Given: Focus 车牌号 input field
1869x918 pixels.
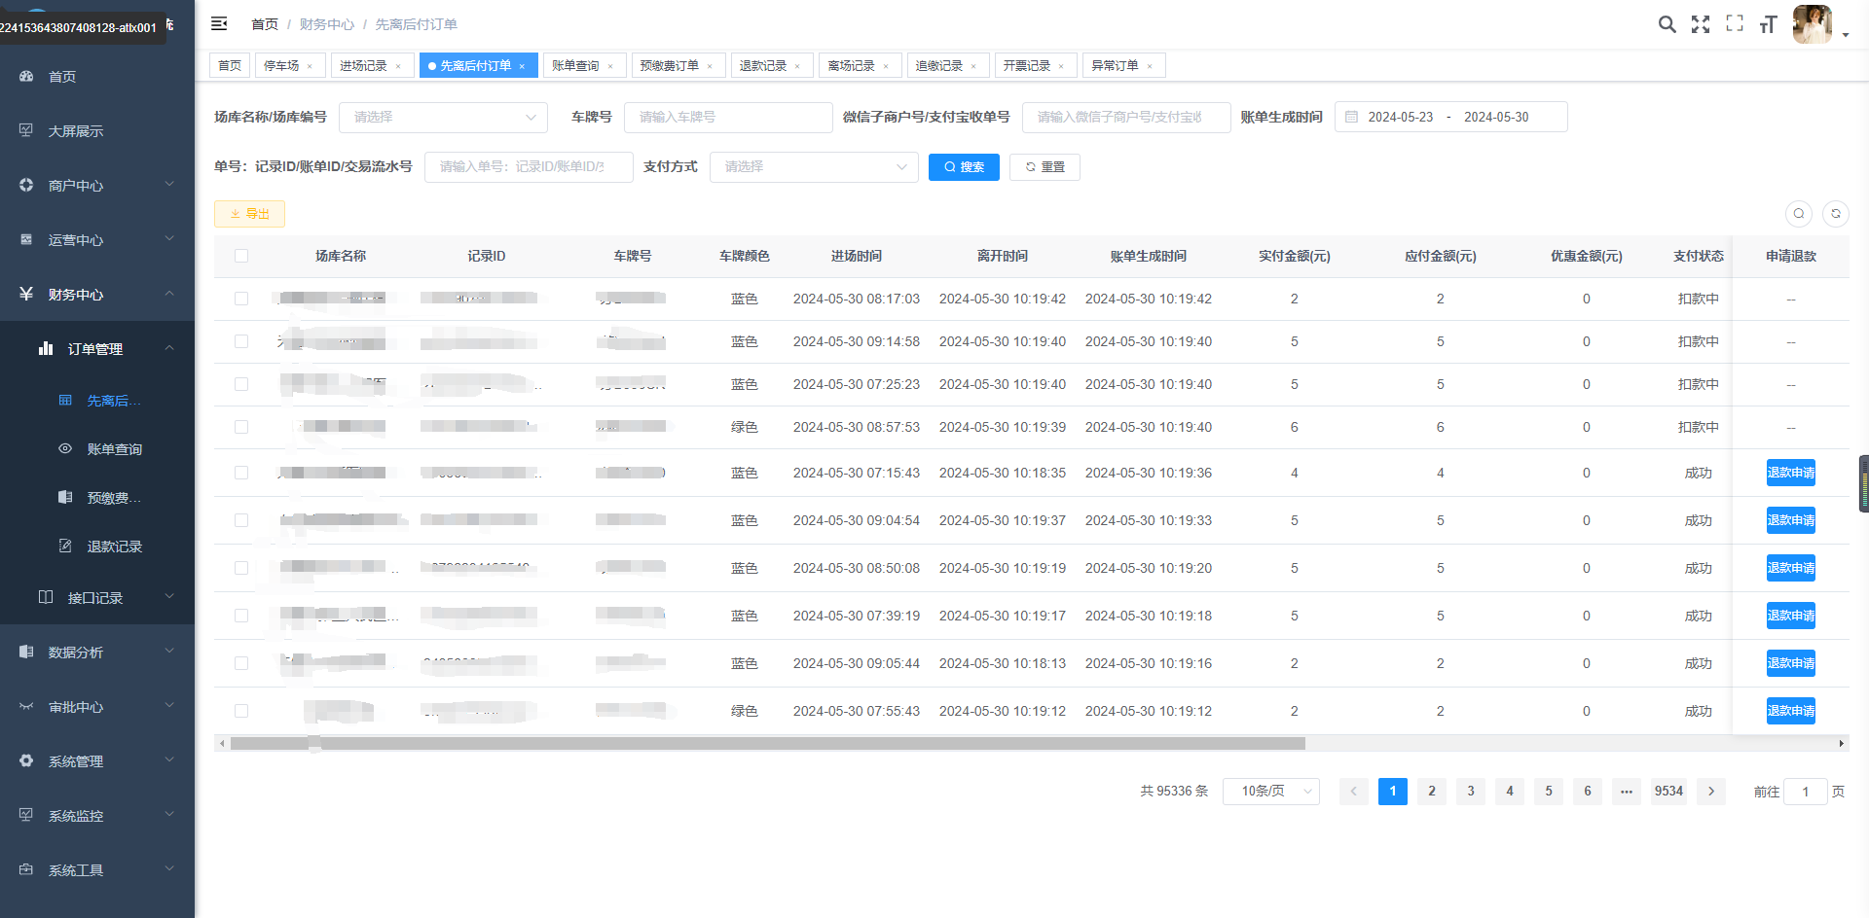Looking at the screenshot, I should [728, 117].
